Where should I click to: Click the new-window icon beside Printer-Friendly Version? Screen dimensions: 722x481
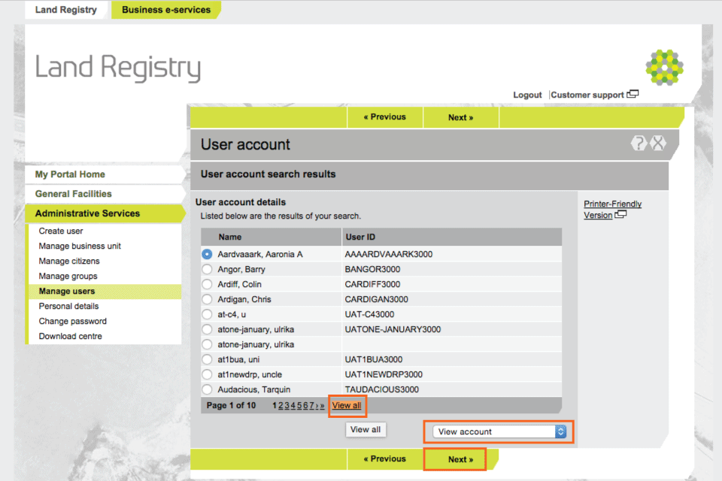620,214
